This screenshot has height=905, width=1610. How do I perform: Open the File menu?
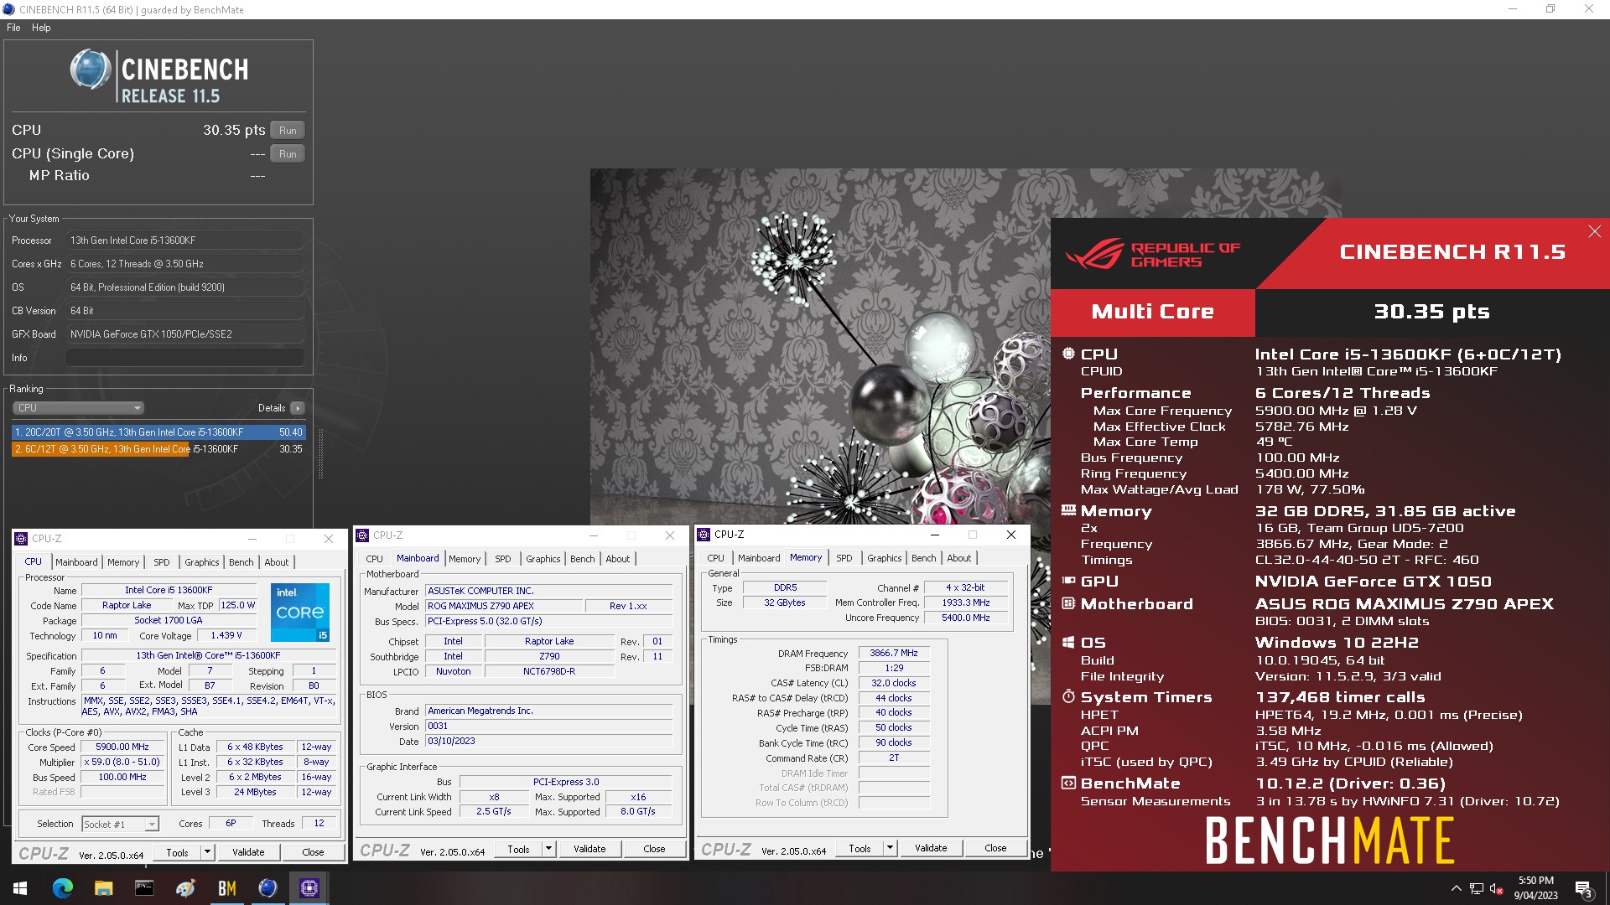(13, 28)
